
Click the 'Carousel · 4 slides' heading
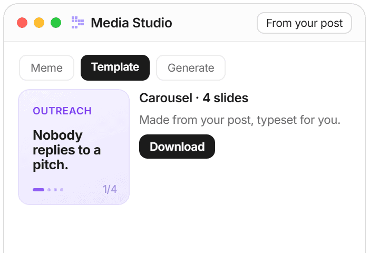pyautogui.click(x=193, y=98)
